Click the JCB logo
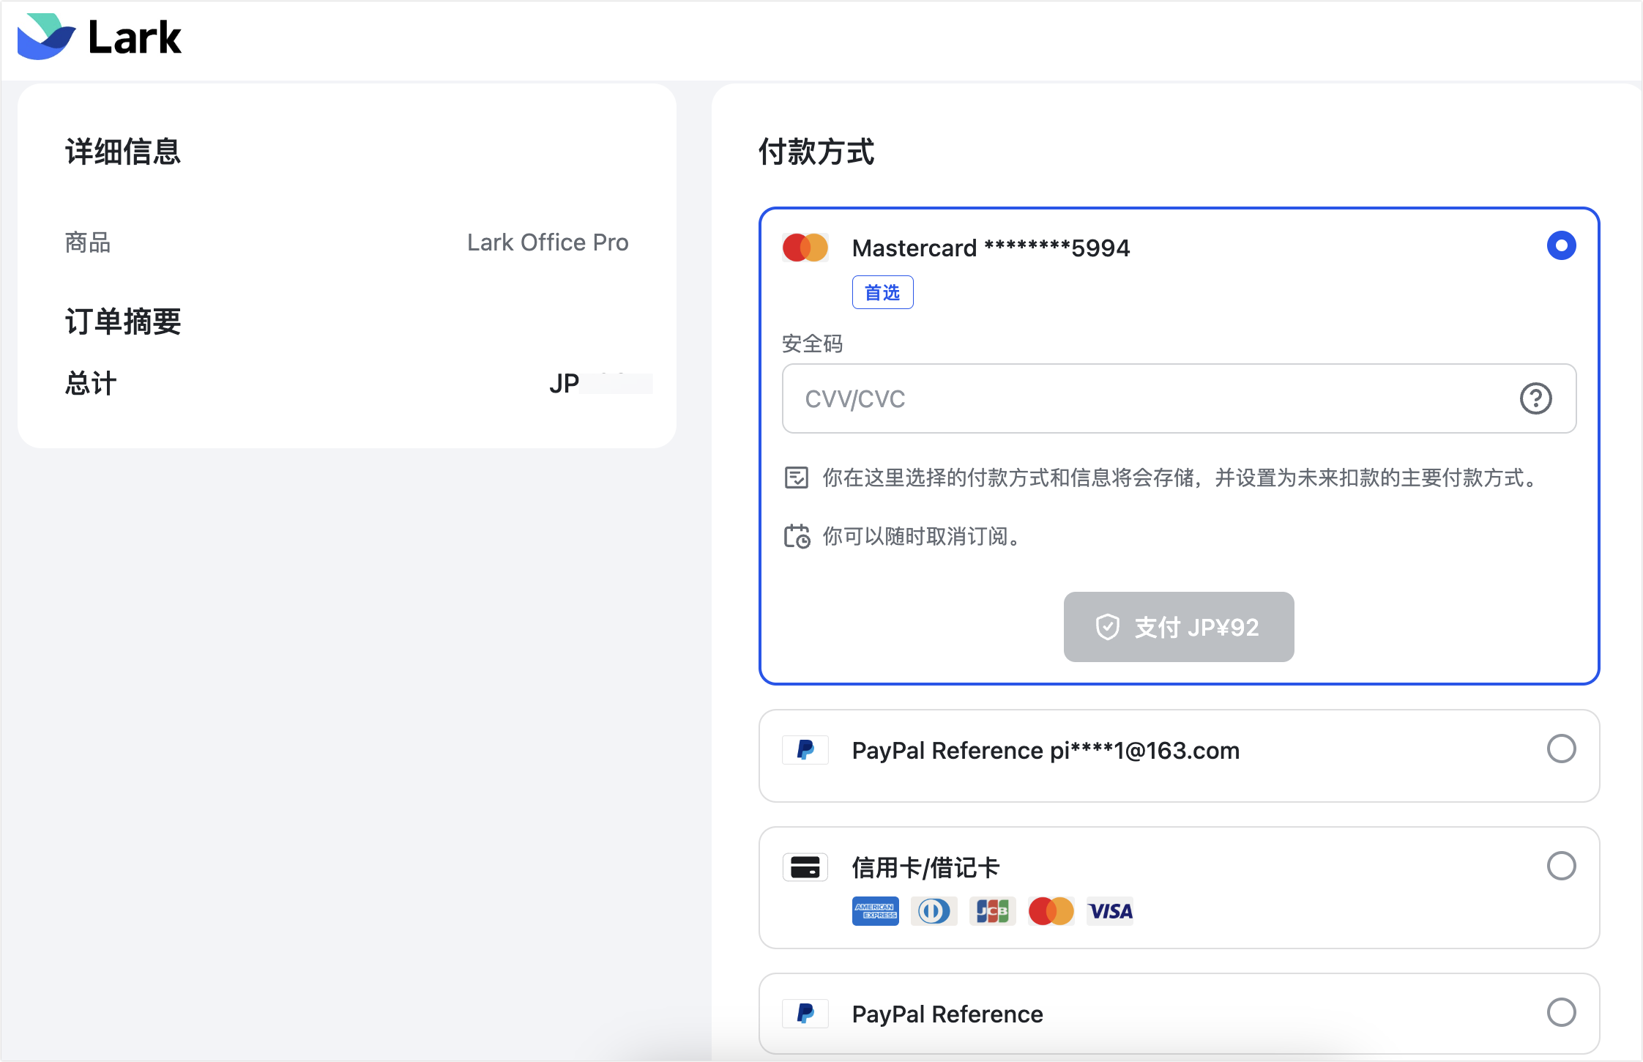The height and width of the screenshot is (1062, 1643). coord(993,911)
